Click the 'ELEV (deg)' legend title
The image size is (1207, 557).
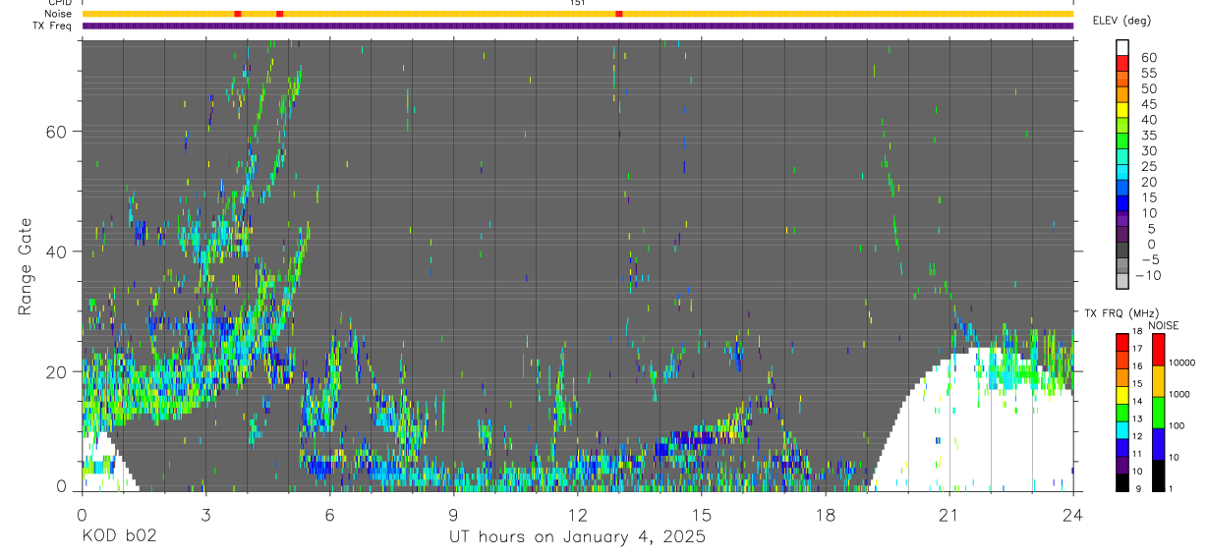tap(1122, 21)
